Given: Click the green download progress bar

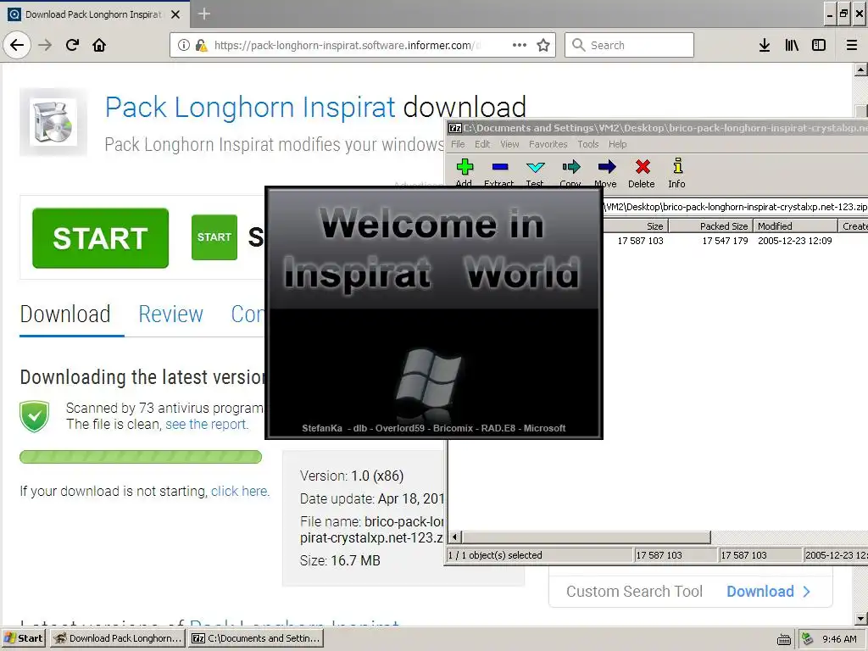Looking at the screenshot, I should coord(141,457).
